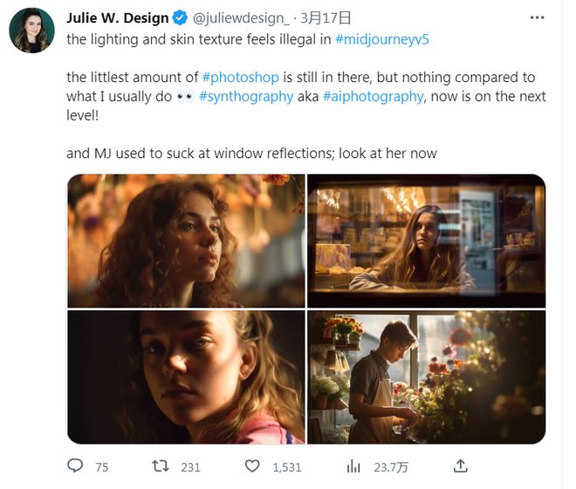
Task: Open the #aiphotography hashtag link
Action: tap(372, 97)
